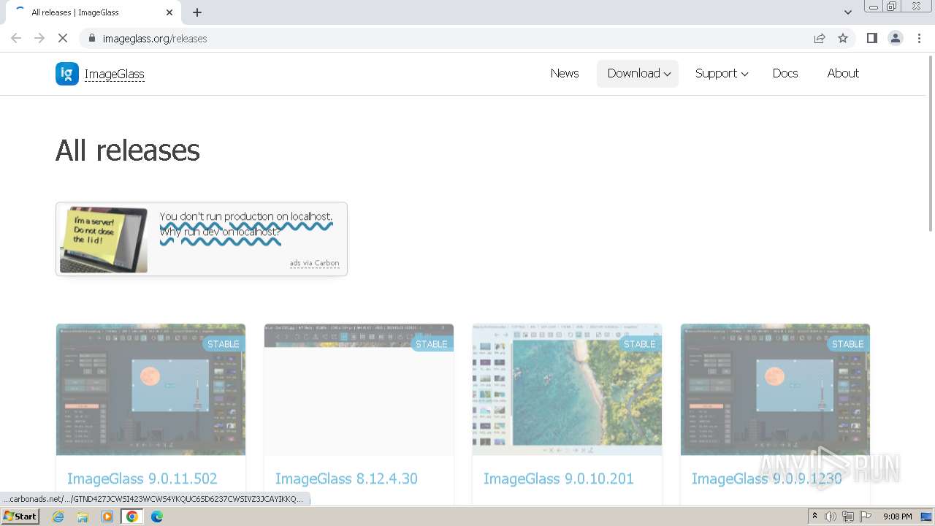Expand the Support menu
Screen dimensions: 935x526
coord(722,73)
